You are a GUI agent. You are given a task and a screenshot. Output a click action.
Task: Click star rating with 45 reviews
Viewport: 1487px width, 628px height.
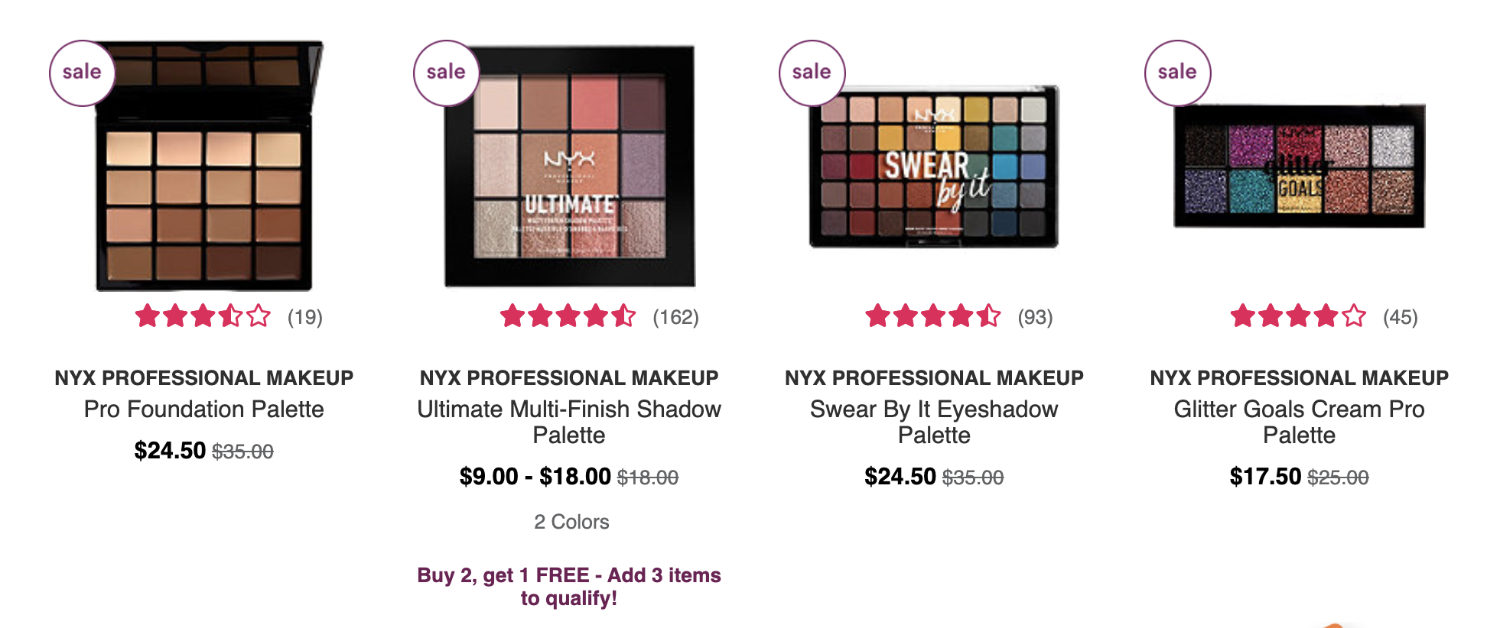click(1298, 316)
